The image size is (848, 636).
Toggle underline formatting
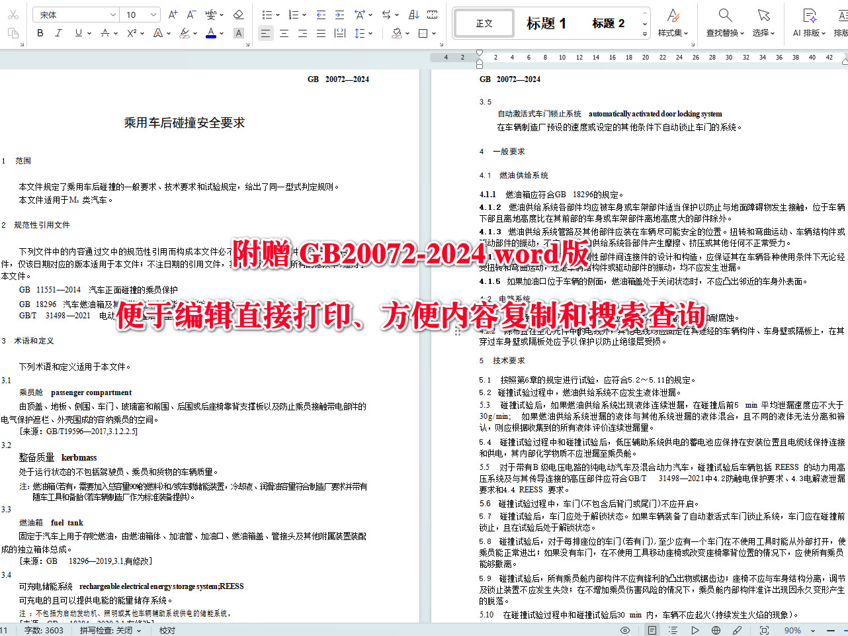pyautogui.click(x=77, y=33)
